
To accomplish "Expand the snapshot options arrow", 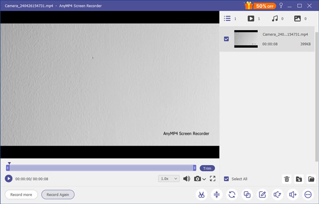I will [x=204, y=179].
